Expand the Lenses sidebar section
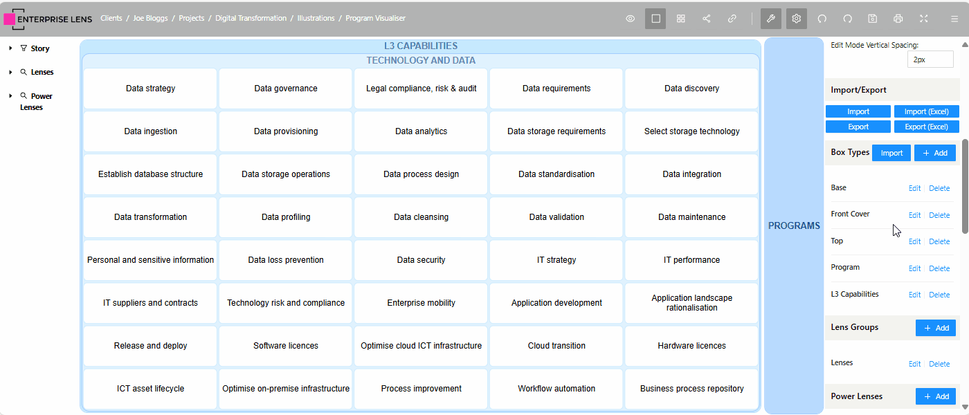Viewport: 969px width, 415px height. [10, 72]
